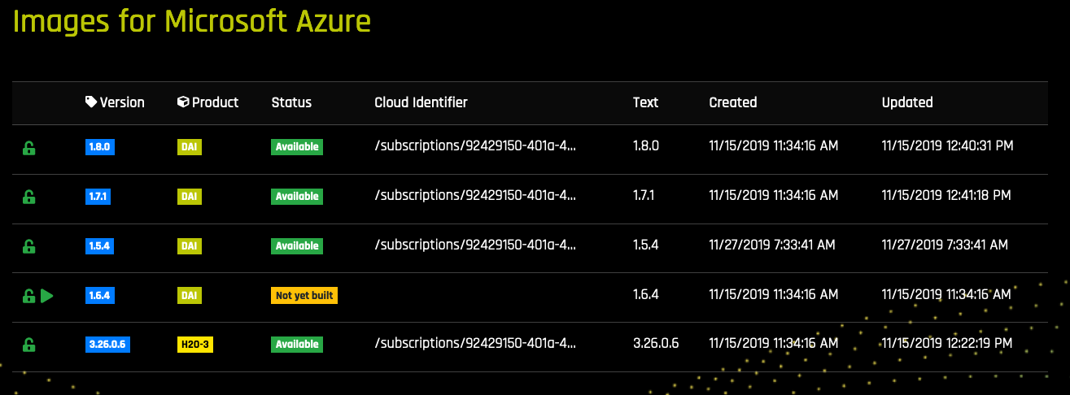Sort by the Version column header
Image resolution: width=1070 pixels, height=395 pixels.
[x=122, y=102]
